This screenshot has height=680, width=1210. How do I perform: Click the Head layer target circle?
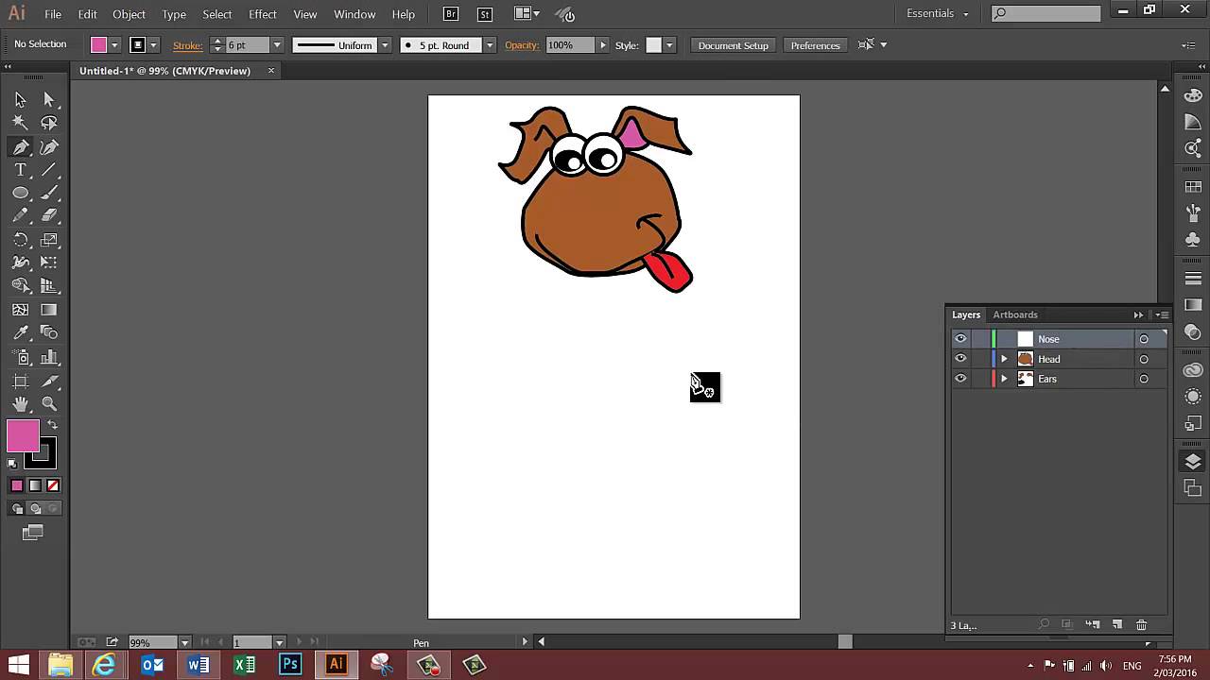1144,359
